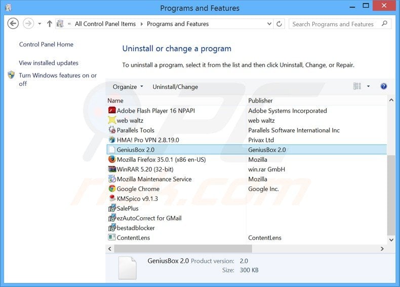This screenshot has height=287, width=400.
Task: Click the GeniusBox 2.0 blank file icon
Action: 112,150
